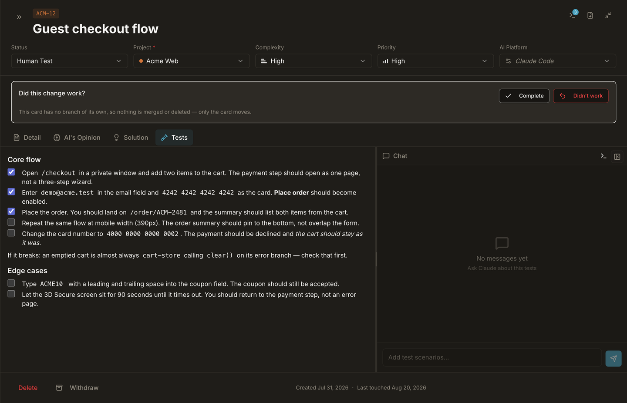The image size is (627, 403).
Task: Switch to the Solution tab
Action: pos(131,138)
